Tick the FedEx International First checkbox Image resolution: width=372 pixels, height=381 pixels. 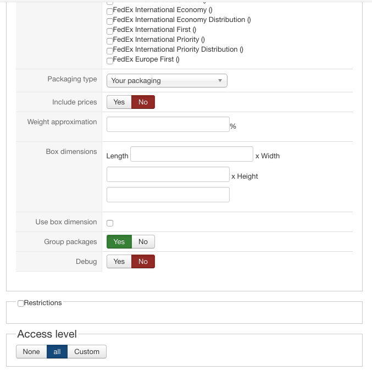[110, 31]
